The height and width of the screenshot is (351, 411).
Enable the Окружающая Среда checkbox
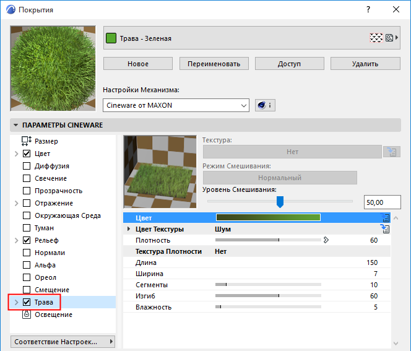27,215
